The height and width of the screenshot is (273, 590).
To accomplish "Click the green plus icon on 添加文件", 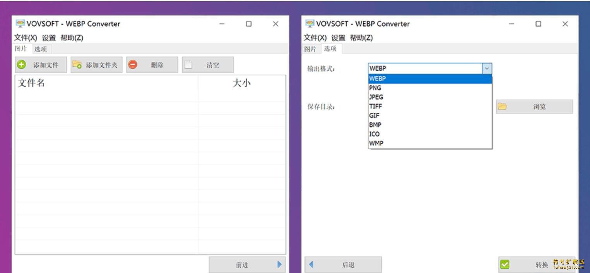I will (22, 64).
